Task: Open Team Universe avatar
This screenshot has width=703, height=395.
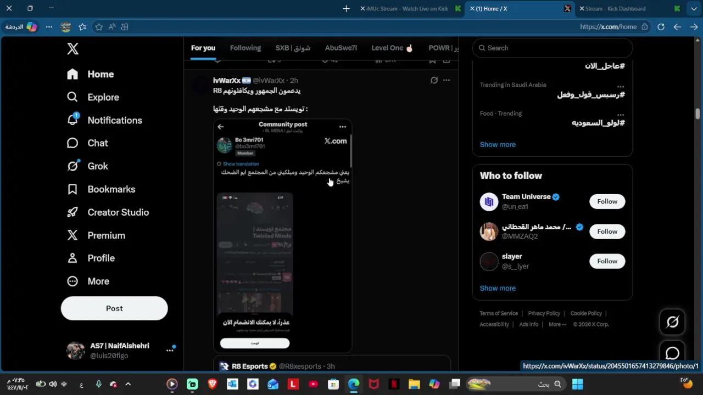Action: pyautogui.click(x=489, y=202)
